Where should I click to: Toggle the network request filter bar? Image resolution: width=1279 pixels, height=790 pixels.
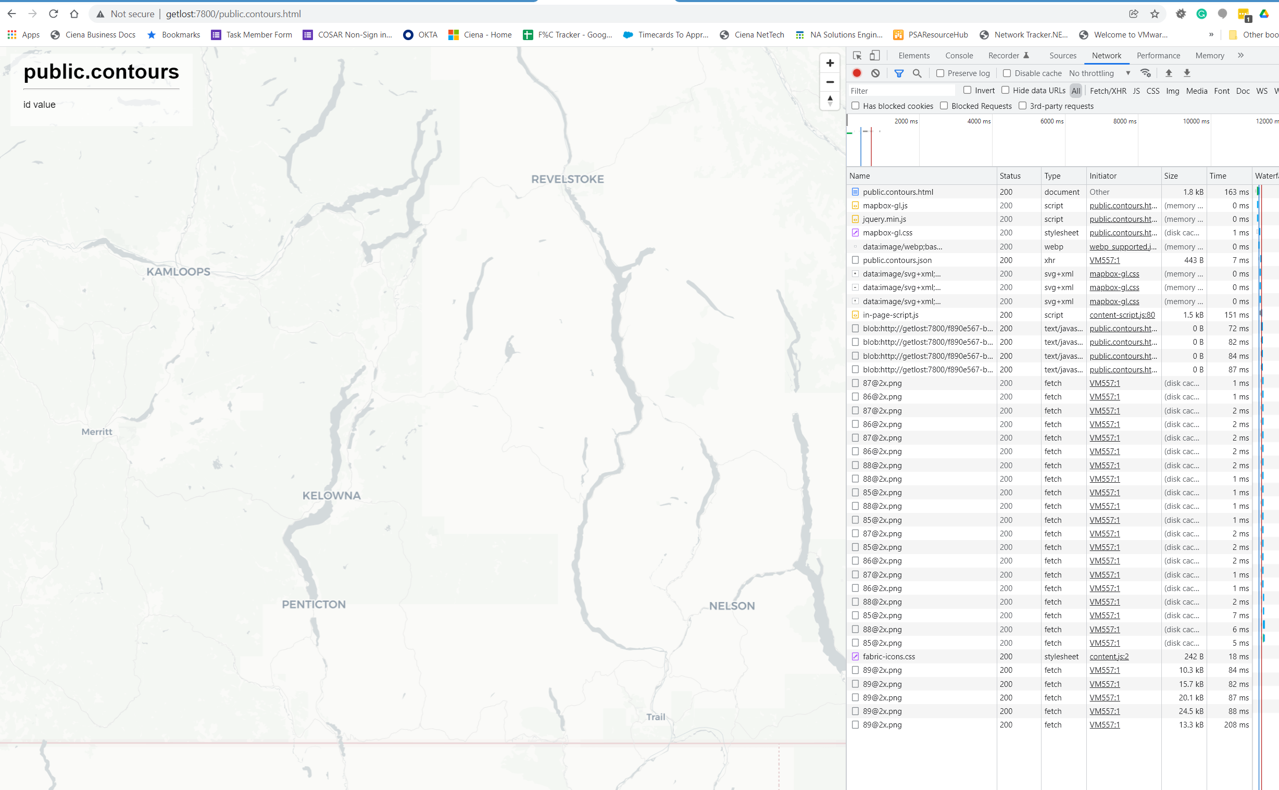pos(899,73)
